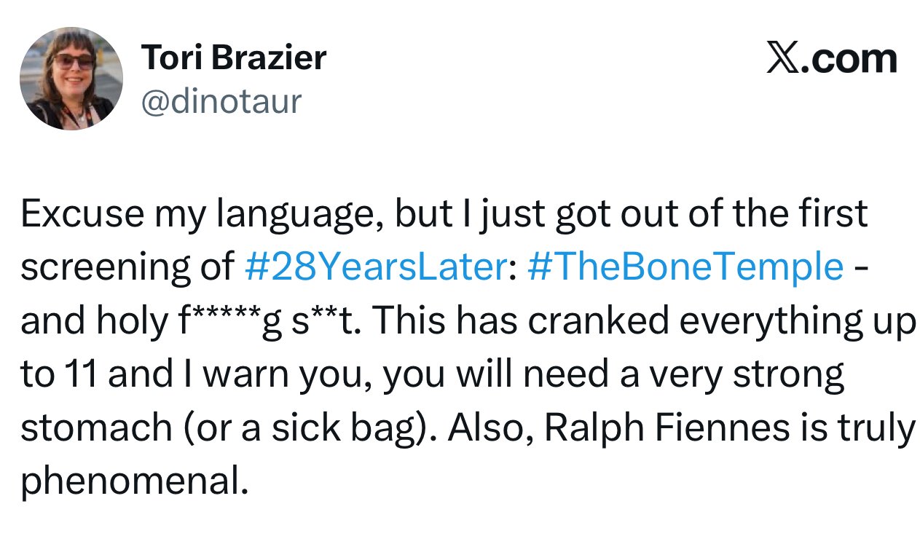
Task: Click the word "phenomenal"
Action: click(130, 481)
